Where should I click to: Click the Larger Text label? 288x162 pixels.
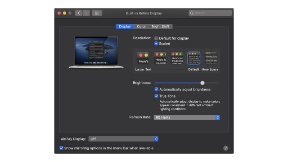(143, 69)
